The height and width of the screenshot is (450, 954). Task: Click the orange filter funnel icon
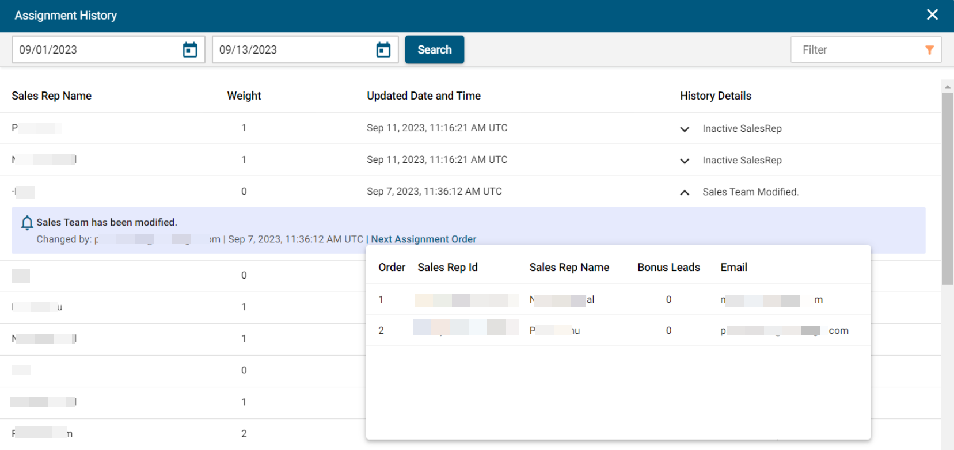coord(929,50)
